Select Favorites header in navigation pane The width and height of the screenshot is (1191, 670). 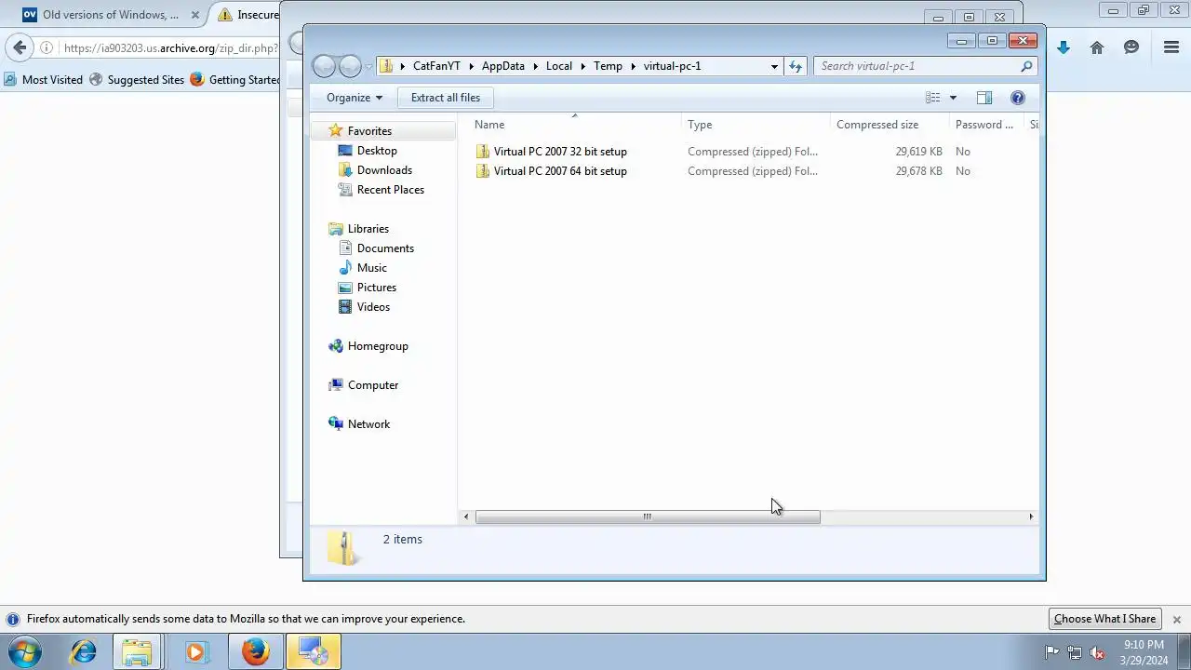[x=369, y=131]
